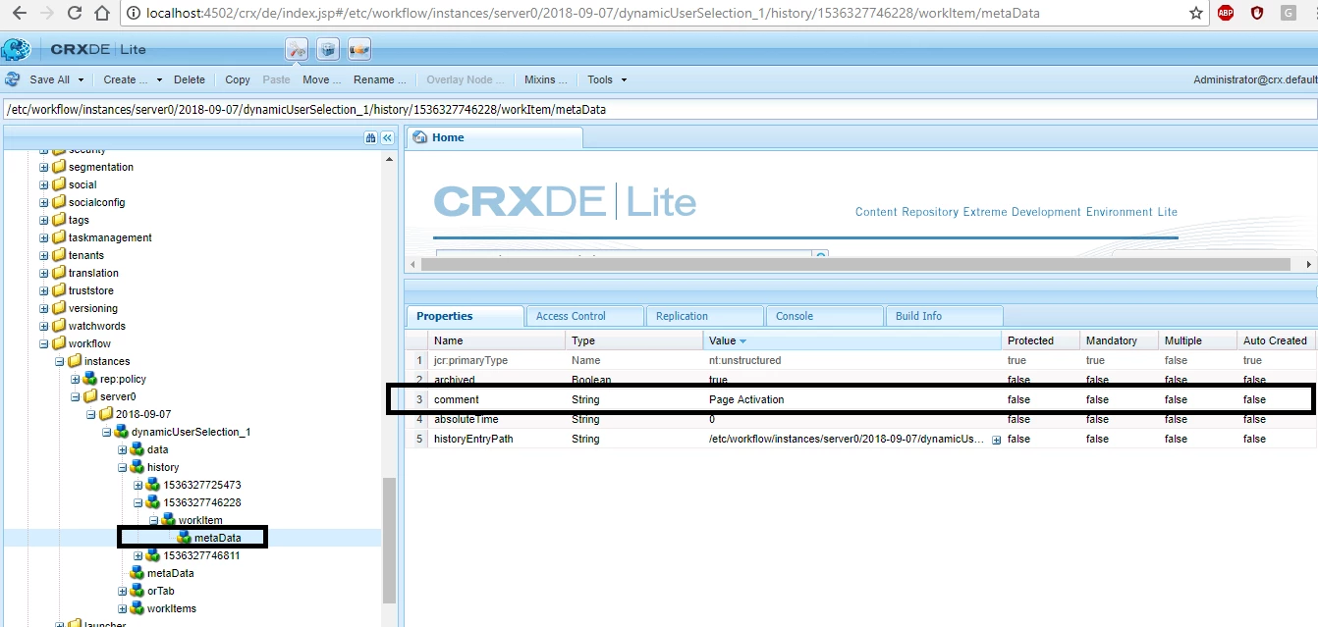1318x627 pixels.
Task: Click the Mixins toolbar button
Action: 545,80
